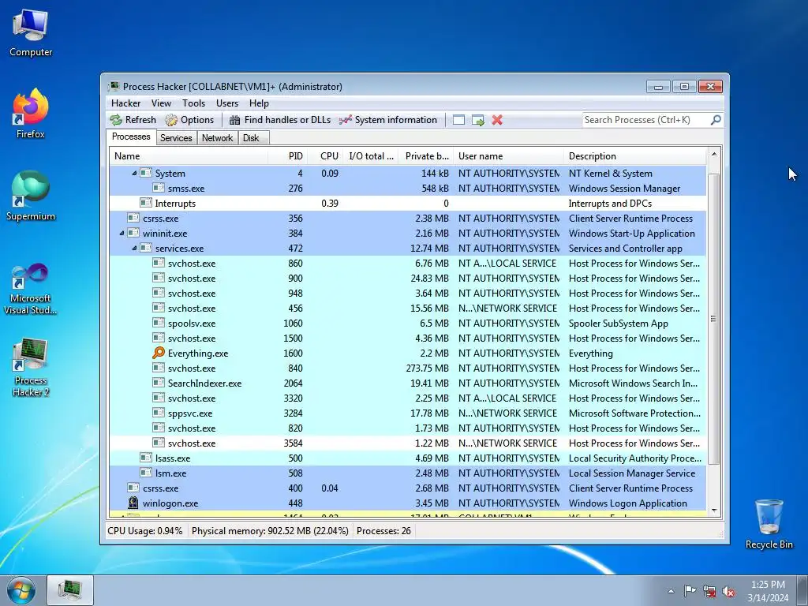Launch Firefox from desktop shortcut
The image size is (808, 606).
(31, 114)
